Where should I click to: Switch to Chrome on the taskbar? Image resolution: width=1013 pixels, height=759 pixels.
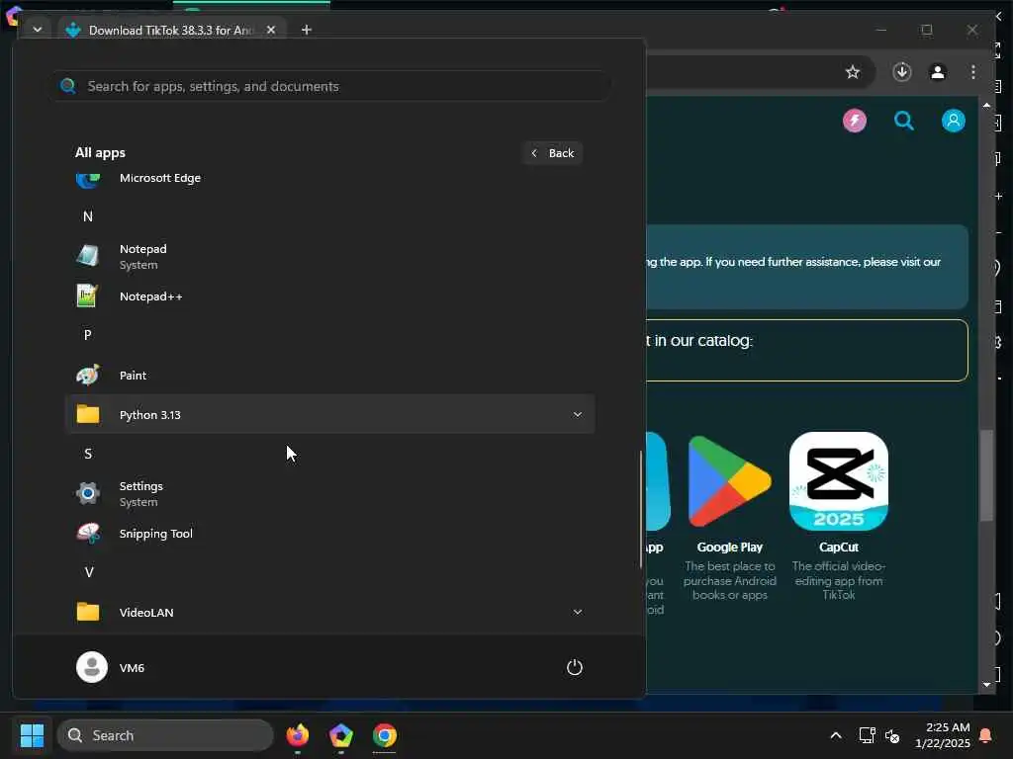pos(385,735)
